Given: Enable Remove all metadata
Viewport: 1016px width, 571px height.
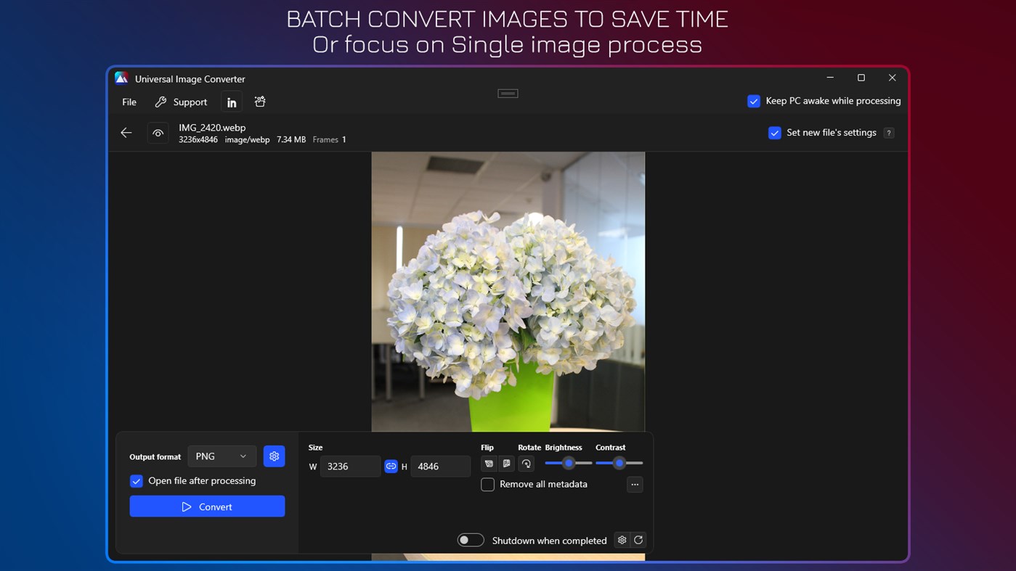Looking at the screenshot, I should tap(487, 484).
